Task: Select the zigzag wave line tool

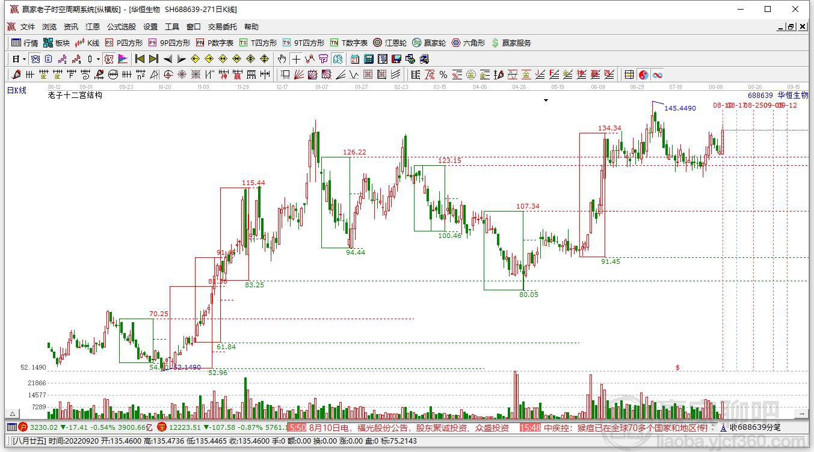Action: 354,75
